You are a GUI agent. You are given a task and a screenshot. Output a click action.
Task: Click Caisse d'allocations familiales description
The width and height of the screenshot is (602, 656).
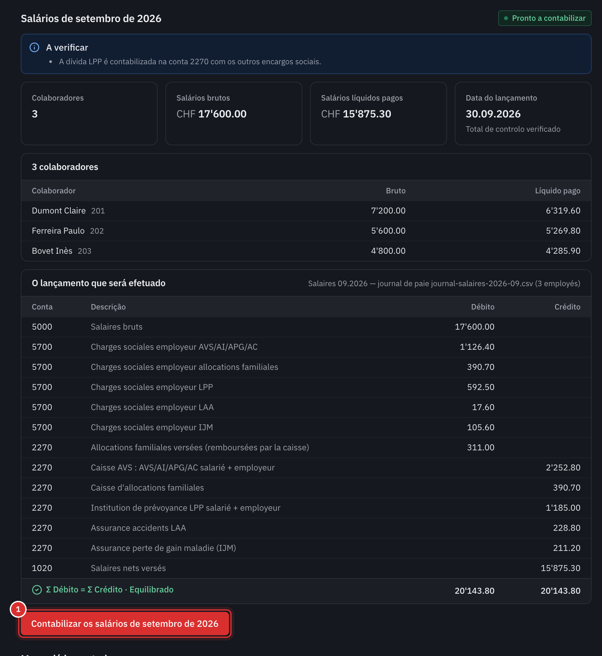tap(147, 488)
